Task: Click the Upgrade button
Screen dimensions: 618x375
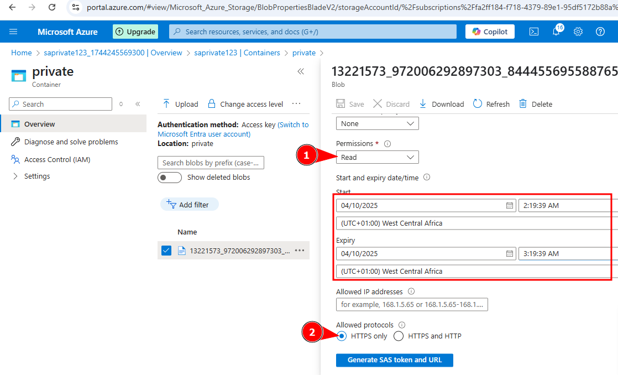Action: point(135,32)
